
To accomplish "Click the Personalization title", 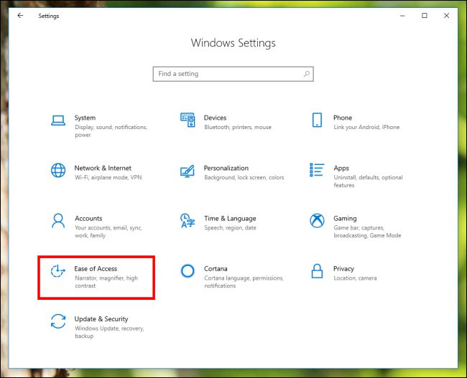I will [x=226, y=168].
